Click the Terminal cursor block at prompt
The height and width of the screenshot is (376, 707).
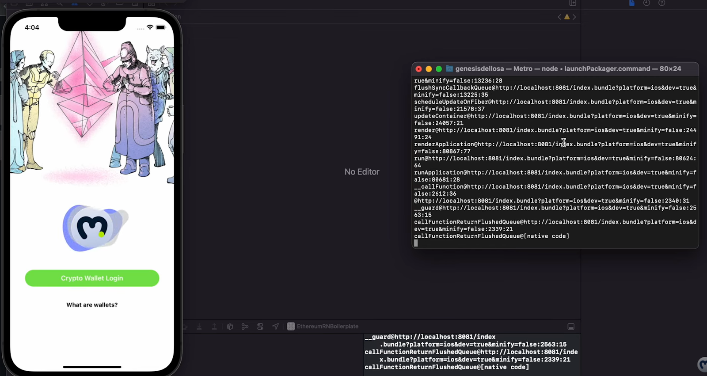(416, 243)
